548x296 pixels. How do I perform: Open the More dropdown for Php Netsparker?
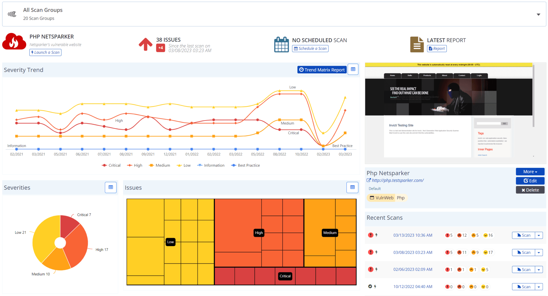(530, 171)
